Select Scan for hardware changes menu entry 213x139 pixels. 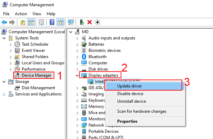(145, 111)
